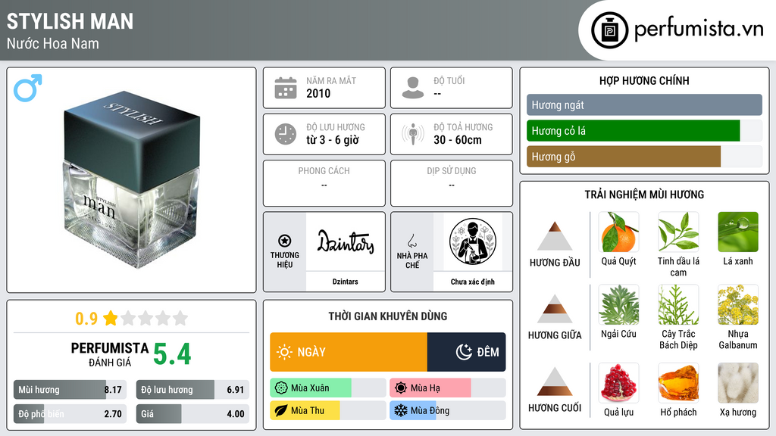Click the Hương đầu pyramid icon
Screen dimensions: 776x436
[555, 236]
